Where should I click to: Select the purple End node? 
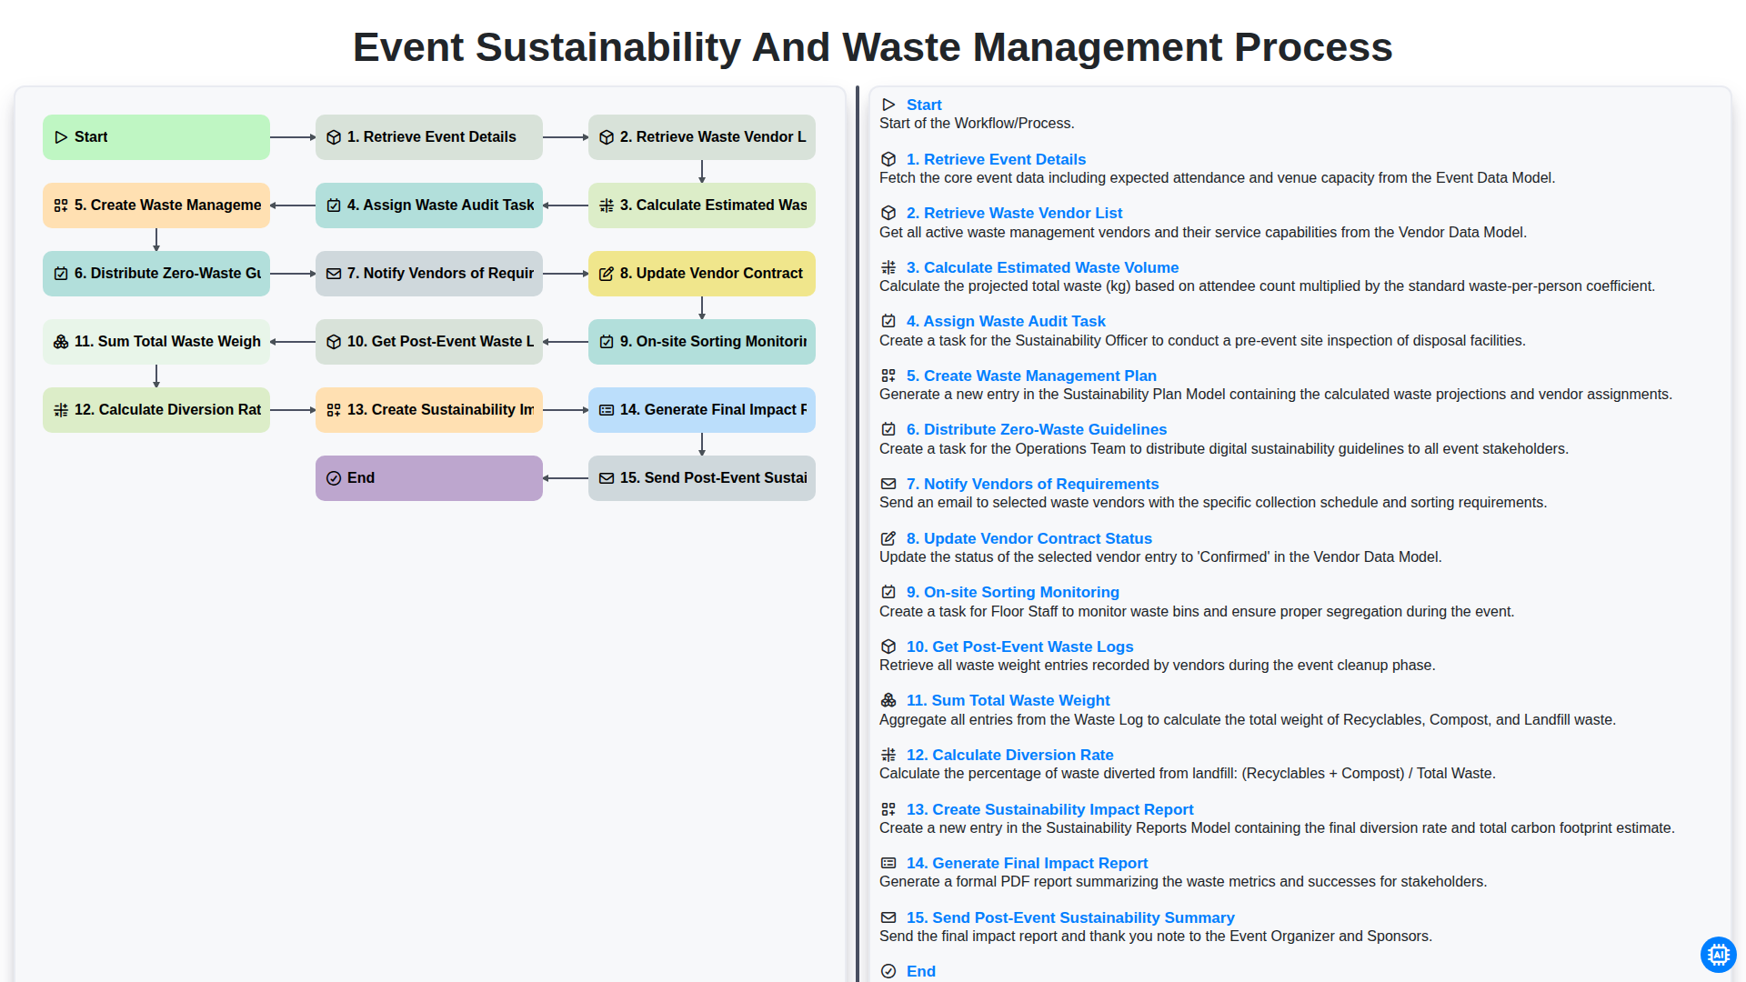point(429,478)
